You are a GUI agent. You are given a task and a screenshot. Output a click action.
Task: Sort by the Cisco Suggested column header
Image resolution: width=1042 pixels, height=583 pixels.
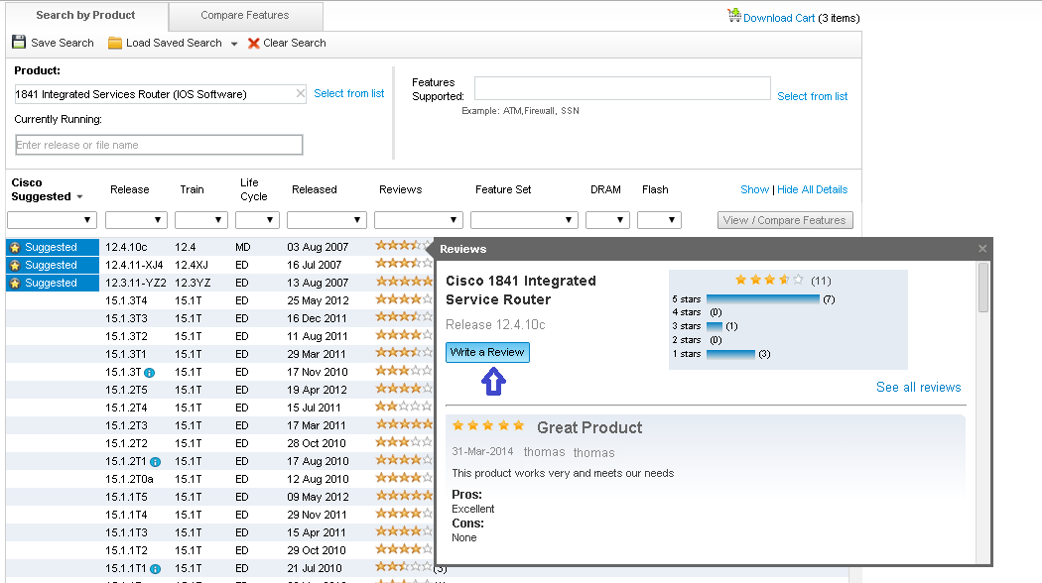[x=47, y=189]
